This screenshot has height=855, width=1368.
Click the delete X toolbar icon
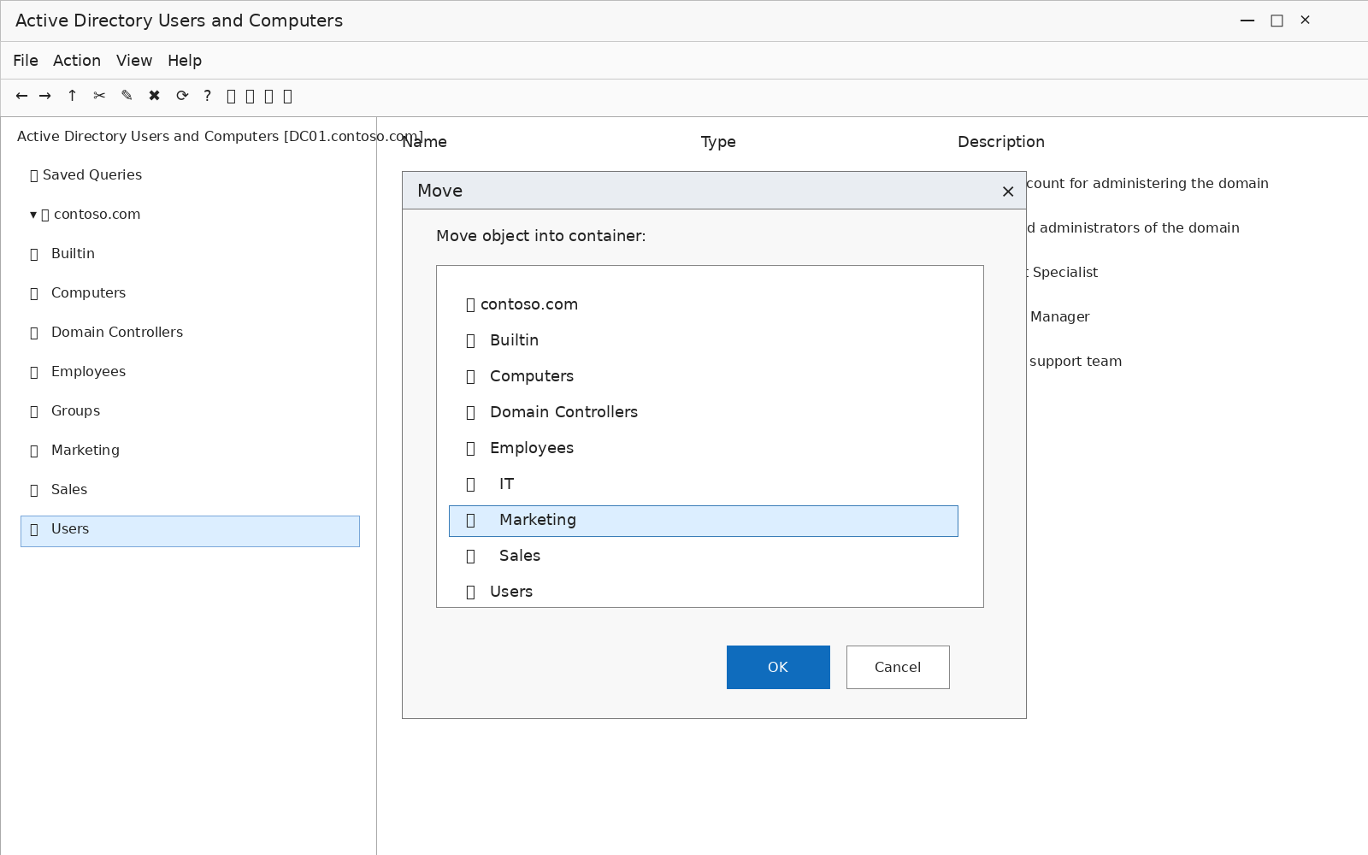click(154, 96)
